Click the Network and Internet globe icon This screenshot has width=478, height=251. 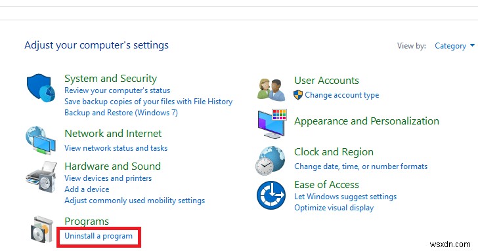click(x=41, y=140)
